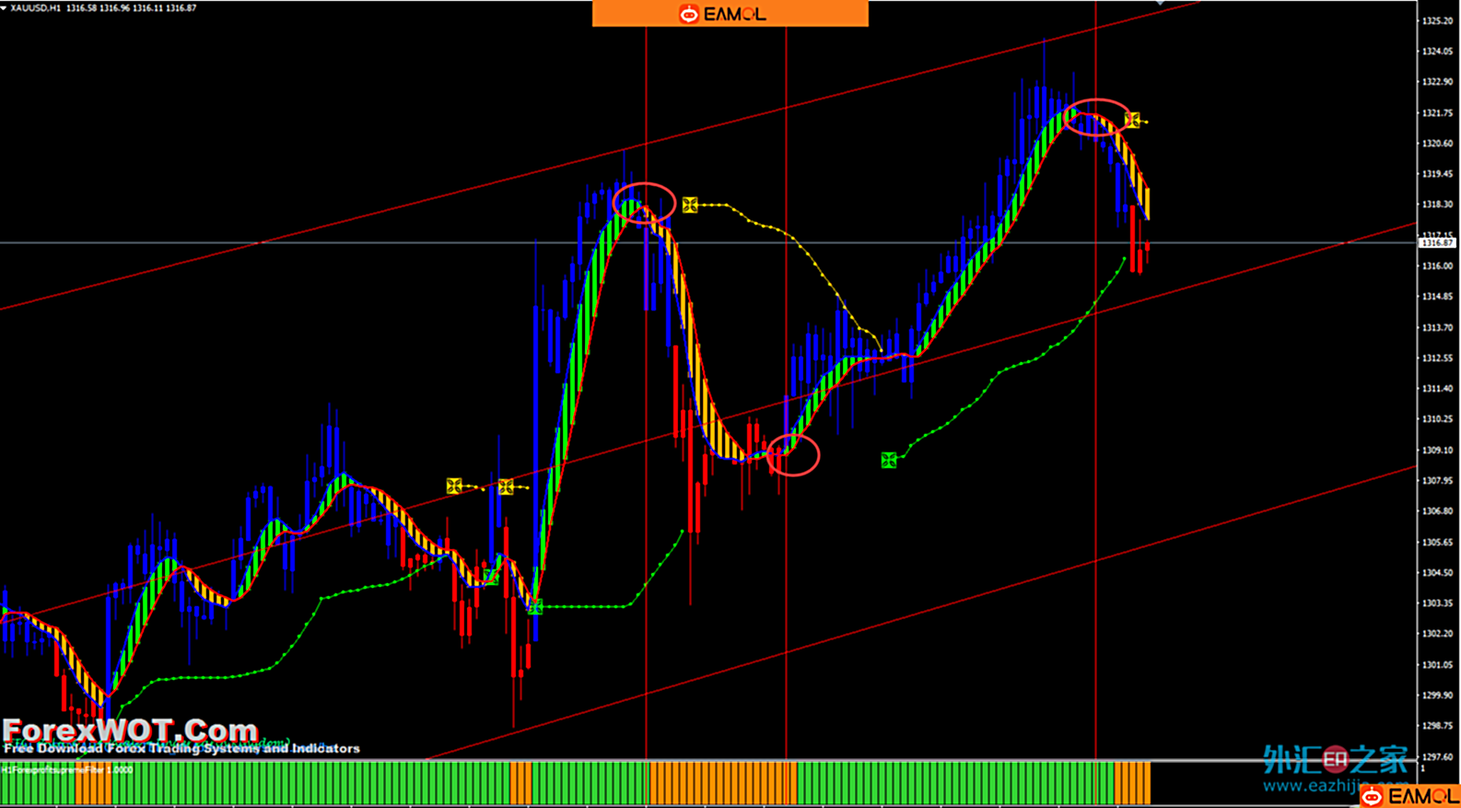Click the dropdown arrow beside XAUUSD,H1
This screenshot has width=1461, height=808.
pos(4,7)
